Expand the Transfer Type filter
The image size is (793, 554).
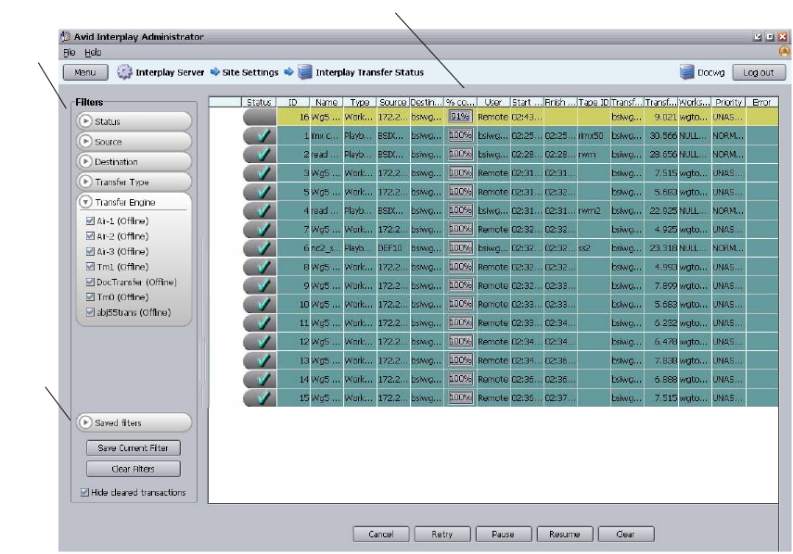[85, 182]
